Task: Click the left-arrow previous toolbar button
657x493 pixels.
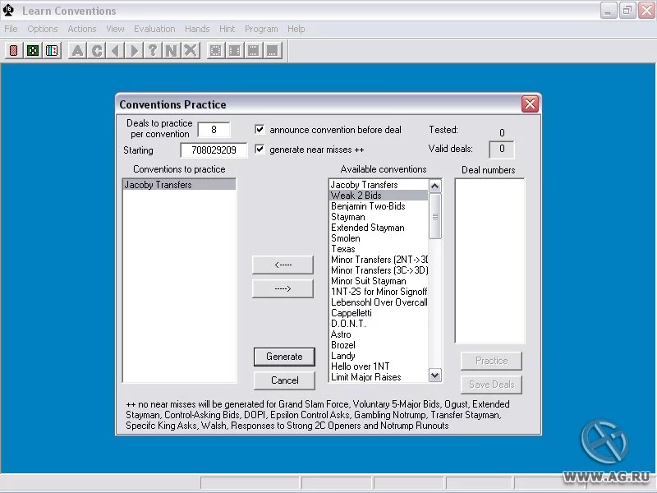Action: click(115, 51)
